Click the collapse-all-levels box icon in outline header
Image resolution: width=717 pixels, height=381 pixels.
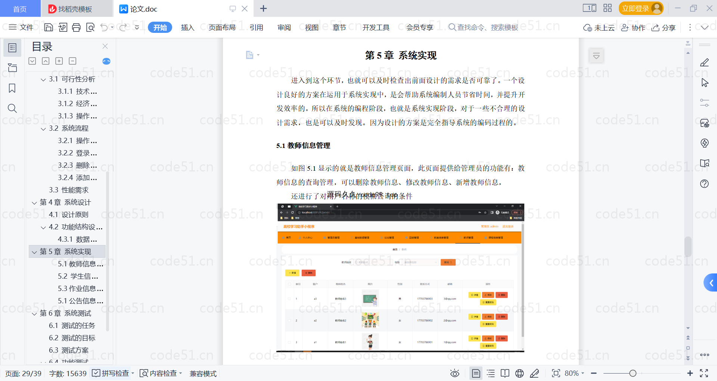[x=72, y=61]
